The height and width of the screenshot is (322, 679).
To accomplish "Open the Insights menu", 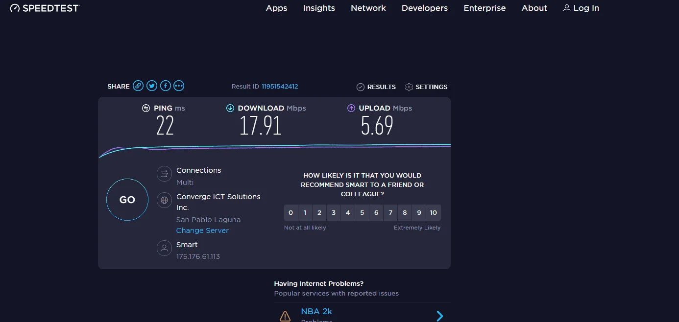I will point(319,8).
